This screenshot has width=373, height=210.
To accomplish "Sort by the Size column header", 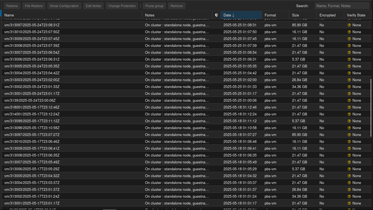I will pyautogui.click(x=295, y=15).
